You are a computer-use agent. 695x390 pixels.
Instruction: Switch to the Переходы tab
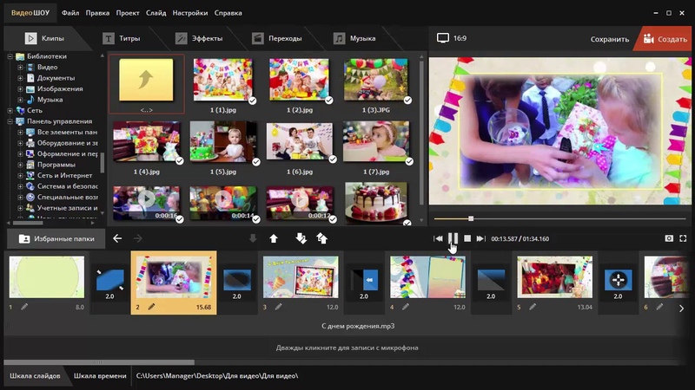(278, 39)
